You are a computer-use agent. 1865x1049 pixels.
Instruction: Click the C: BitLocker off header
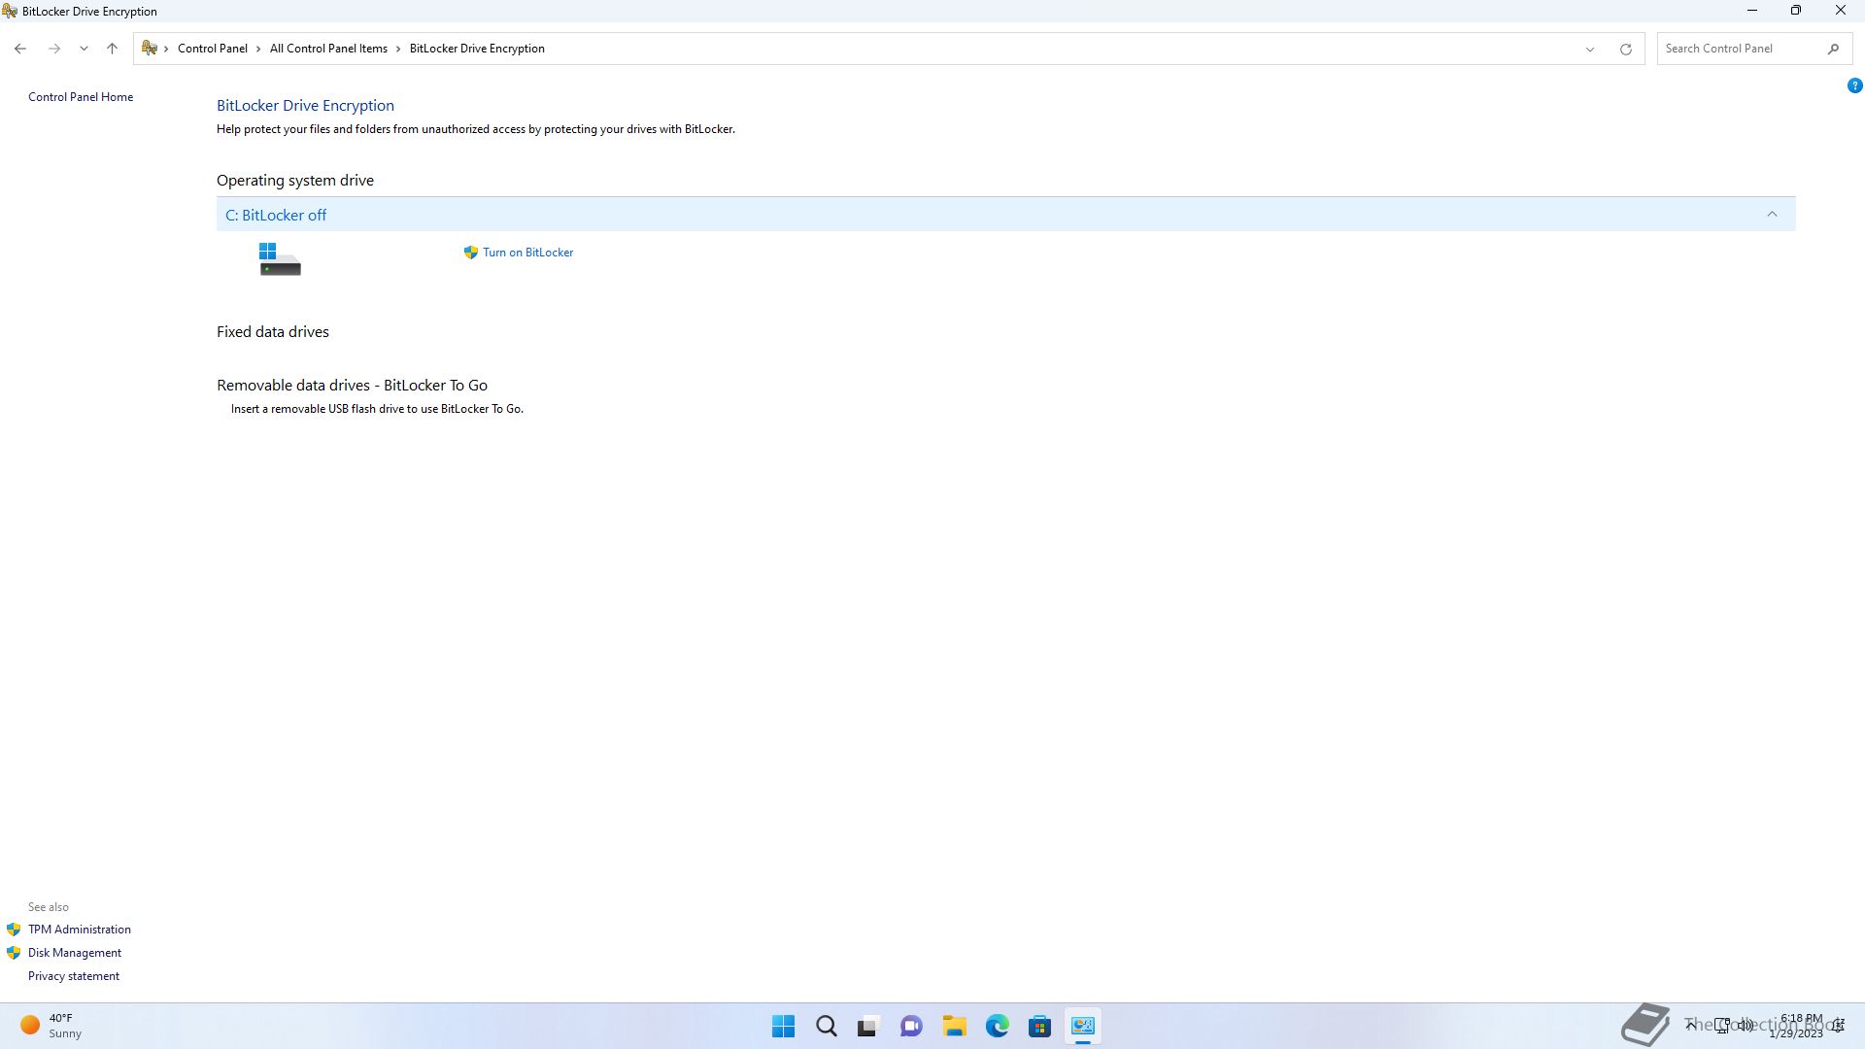coord(1005,214)
